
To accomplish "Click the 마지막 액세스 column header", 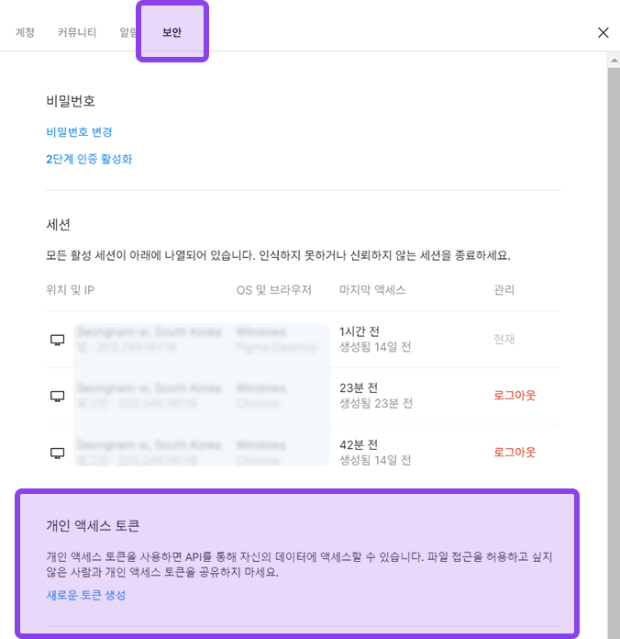I will pos(372,290).
